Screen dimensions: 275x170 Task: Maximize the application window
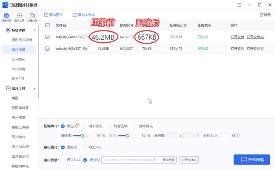(x=260, y=5)
